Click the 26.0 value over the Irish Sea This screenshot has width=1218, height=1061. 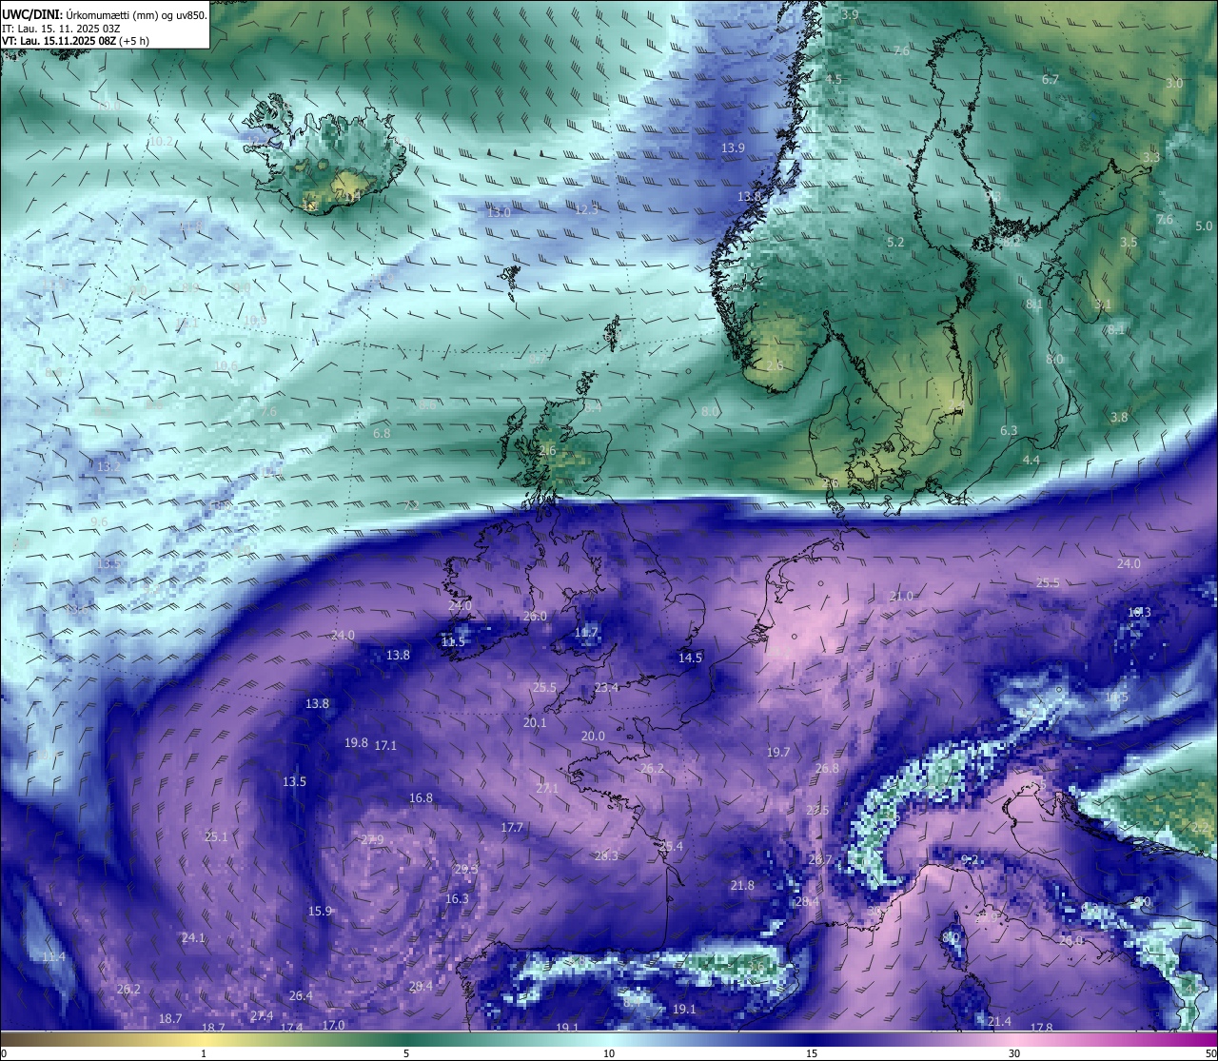pos(535,617)
